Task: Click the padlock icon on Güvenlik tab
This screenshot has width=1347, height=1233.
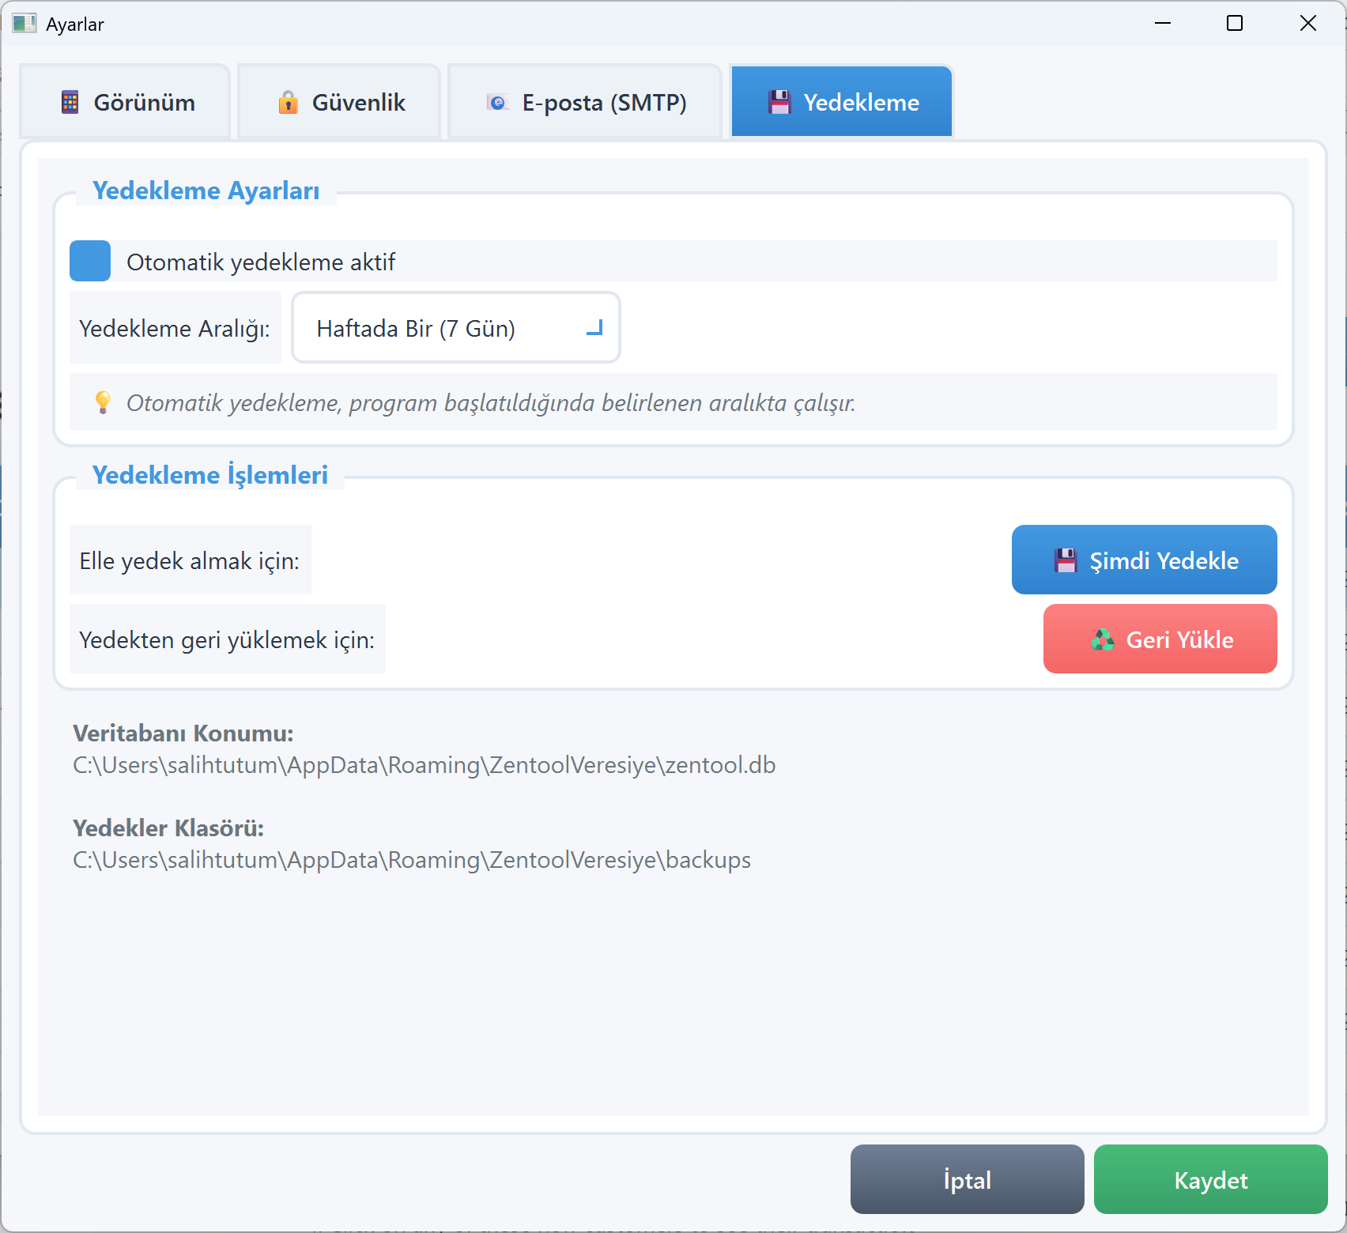Action: 289,102
